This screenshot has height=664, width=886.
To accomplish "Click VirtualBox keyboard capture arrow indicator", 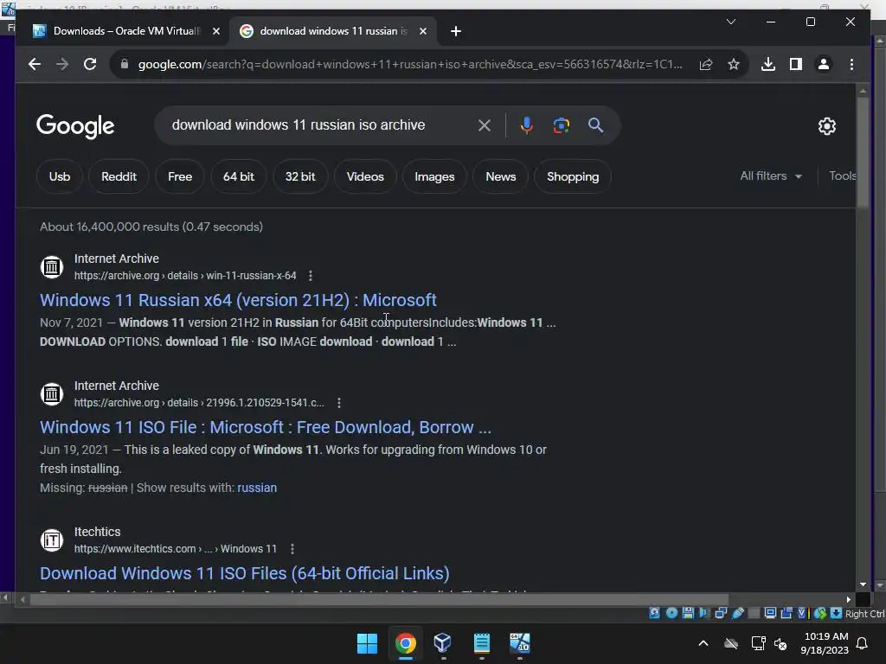I will click(x=837, y=613).
